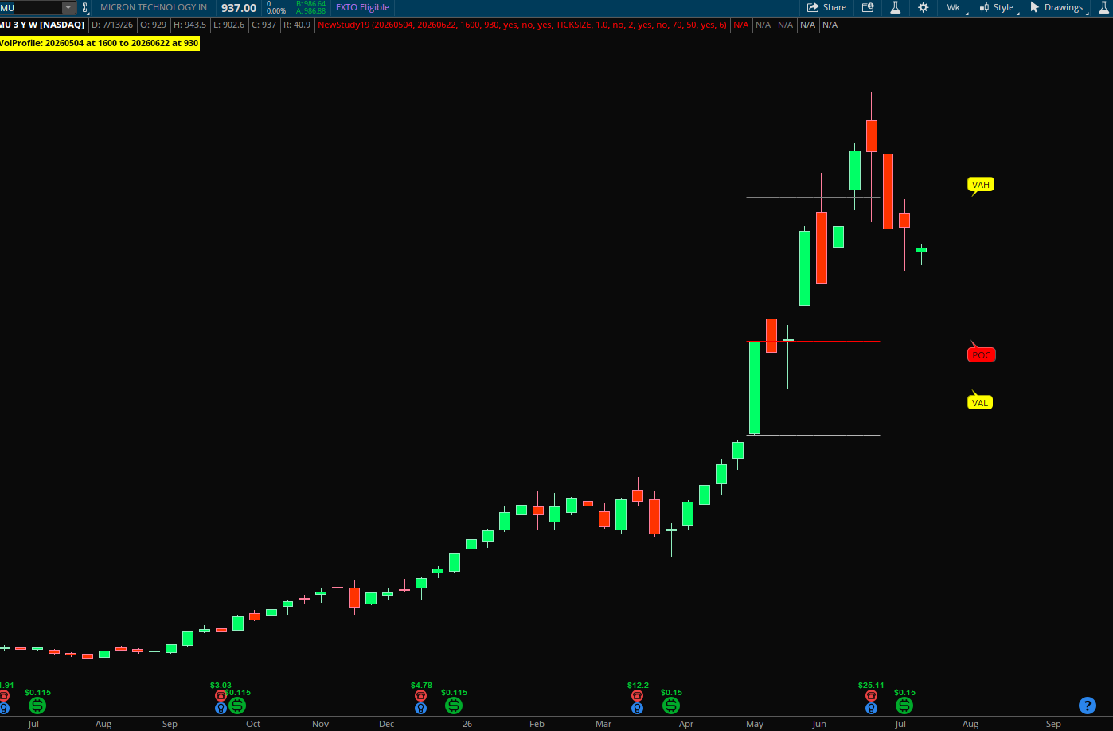
Task: Click the MU 3 Y W [NASDAQ] chart title
Action: click(42, 25)
